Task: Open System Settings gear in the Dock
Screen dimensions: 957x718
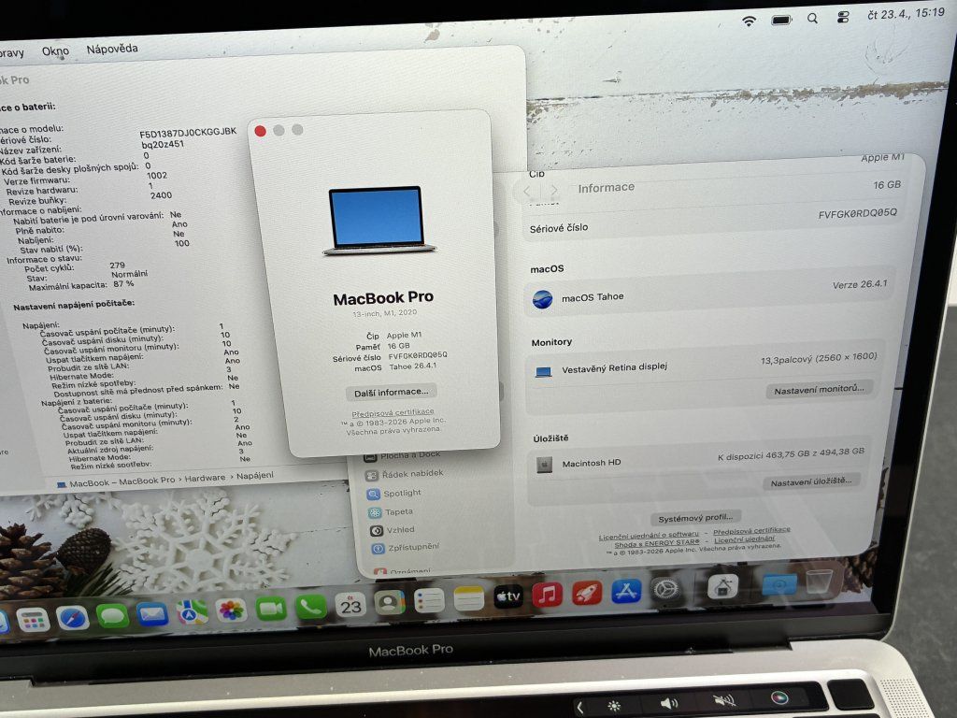Action: click(x=665, y=589)
